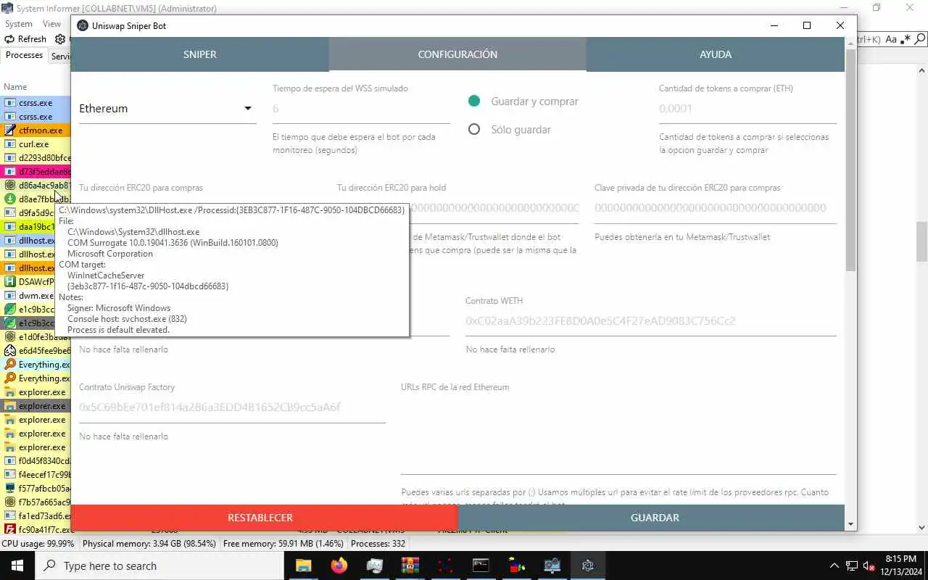
Task: Click red dots app in taskbar
Action: (x=445, y=565)
